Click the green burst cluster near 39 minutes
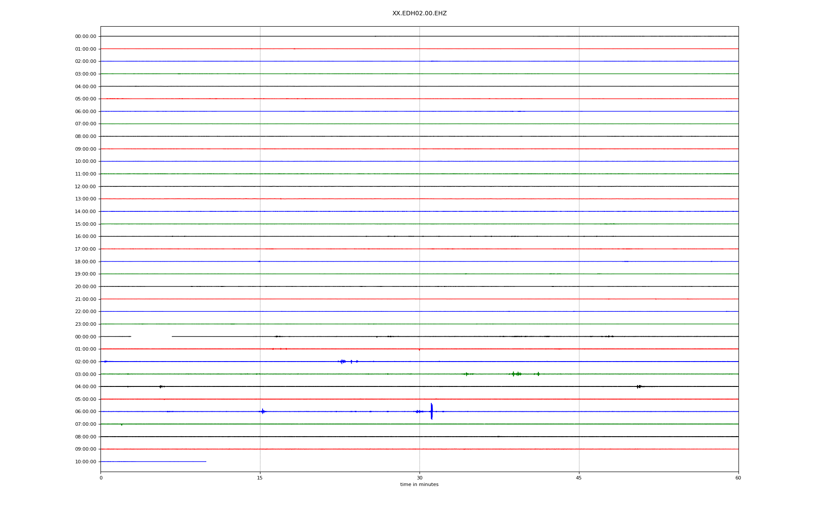Screen dimensions: 839x524 (x=517, y=374)
